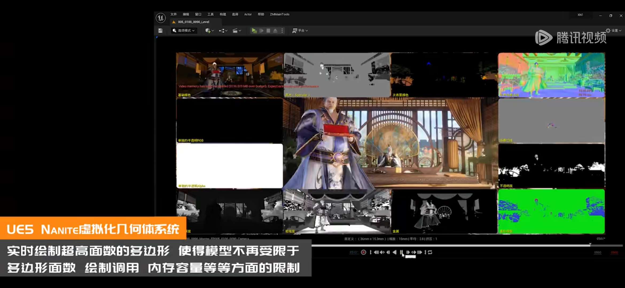Open the 选项模式 mode dropdown
This screenshot has height=288, width=625.
184,31
